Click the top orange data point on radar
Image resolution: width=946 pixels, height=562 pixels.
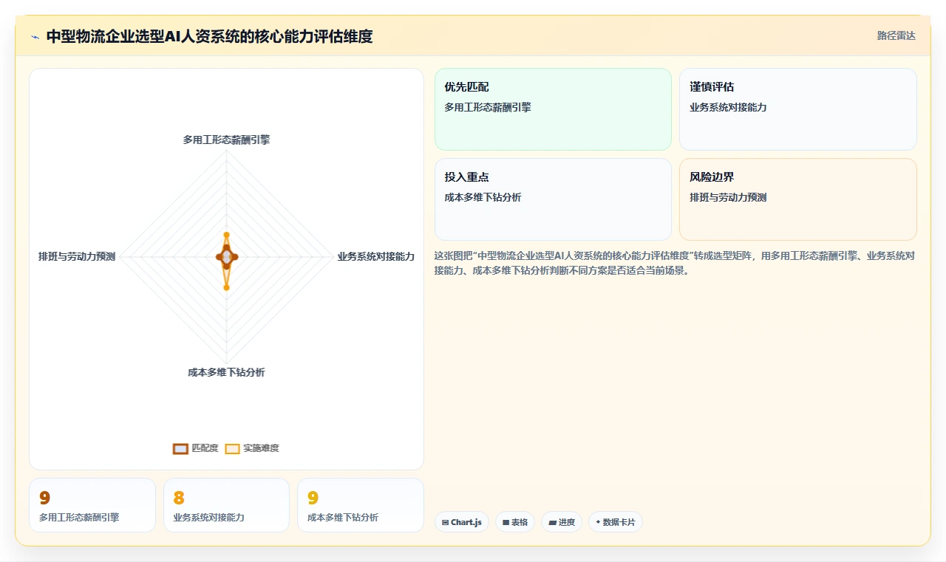point(226,235)
